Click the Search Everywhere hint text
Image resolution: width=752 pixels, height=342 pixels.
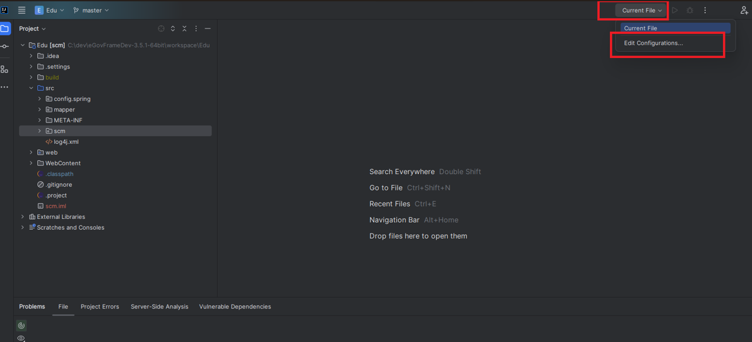[402, 172]
